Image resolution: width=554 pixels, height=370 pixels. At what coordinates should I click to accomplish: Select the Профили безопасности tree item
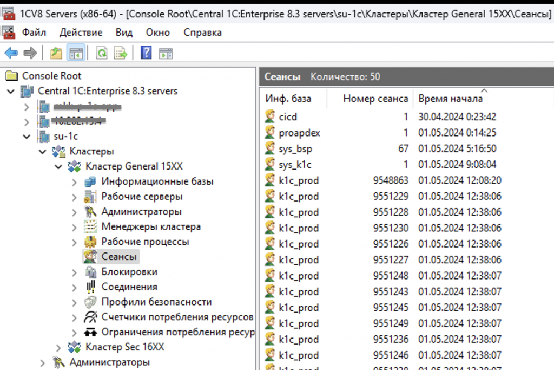[x=156, y=302]
